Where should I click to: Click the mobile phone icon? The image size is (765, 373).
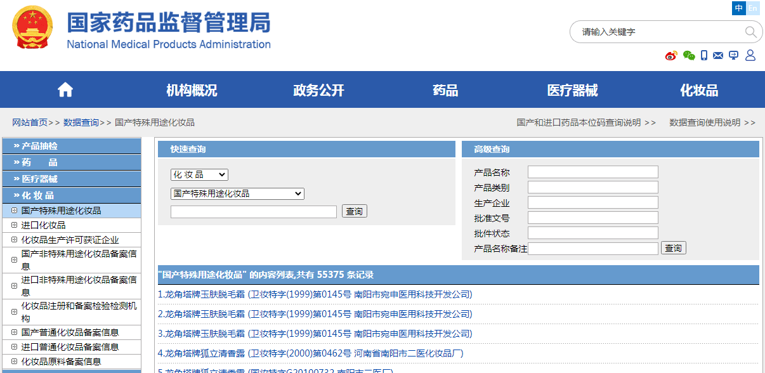click(x=704, y=56)
